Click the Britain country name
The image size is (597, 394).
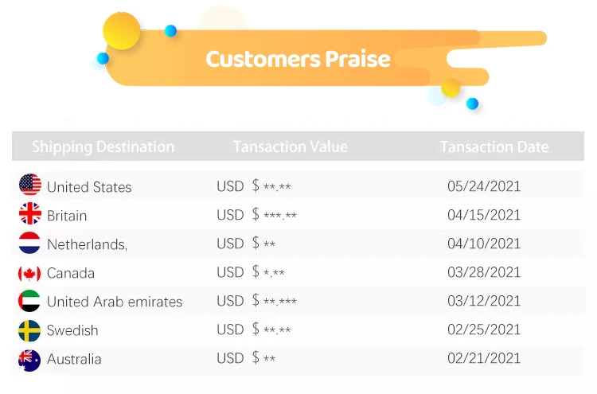67,216
